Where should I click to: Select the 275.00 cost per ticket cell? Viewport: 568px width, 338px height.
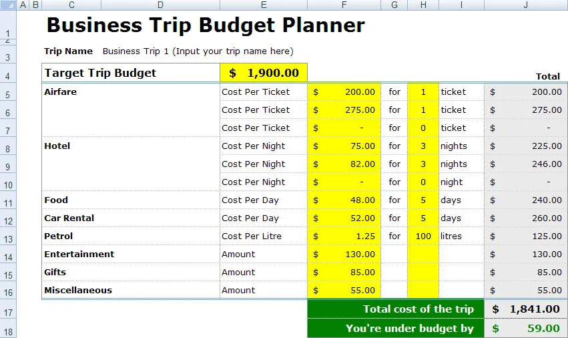344,110
